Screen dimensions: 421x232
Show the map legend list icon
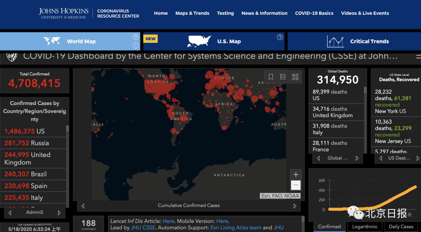pos(283,77)
